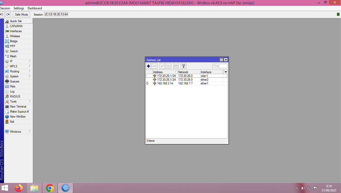Image resolution: width=341 pixels, height=193 pixels.
Task: Click the volume speaker tray icon
Action: (303, 188)
